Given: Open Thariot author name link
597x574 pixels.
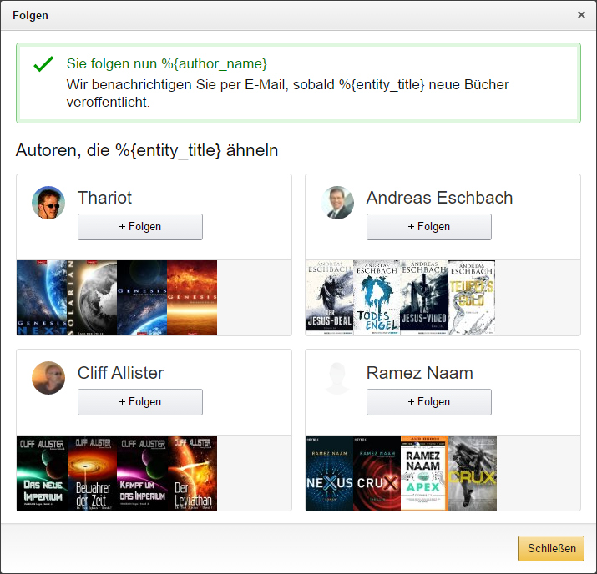Looking at the screenshot, I should pyautogui.click(x=104, y=198).
